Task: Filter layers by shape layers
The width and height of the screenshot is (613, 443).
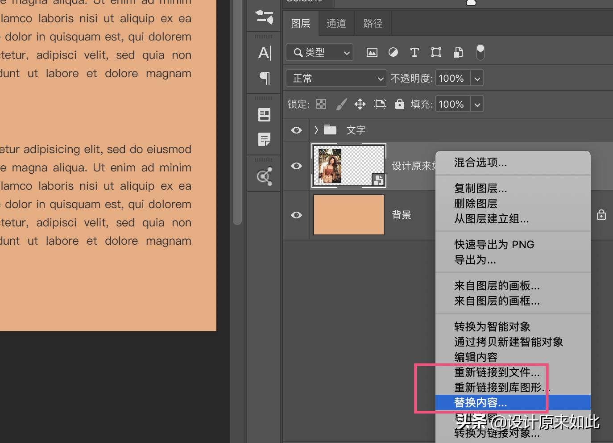Action: click(436, 52)
